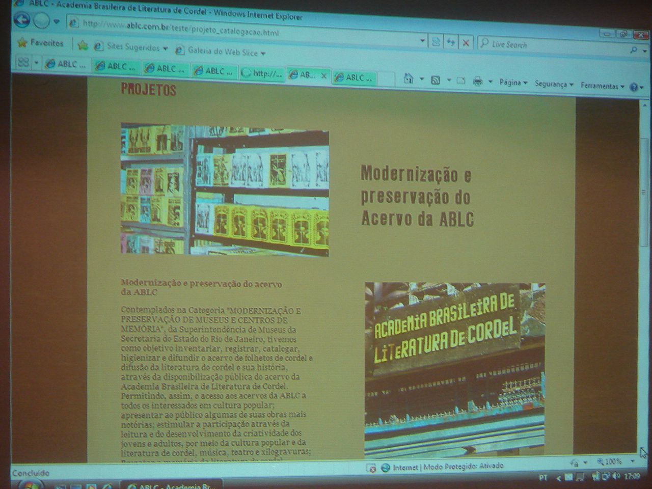Screen dimensions: 652x489
Task: Click the PROJETOS heading
Action: click(148, 90)
